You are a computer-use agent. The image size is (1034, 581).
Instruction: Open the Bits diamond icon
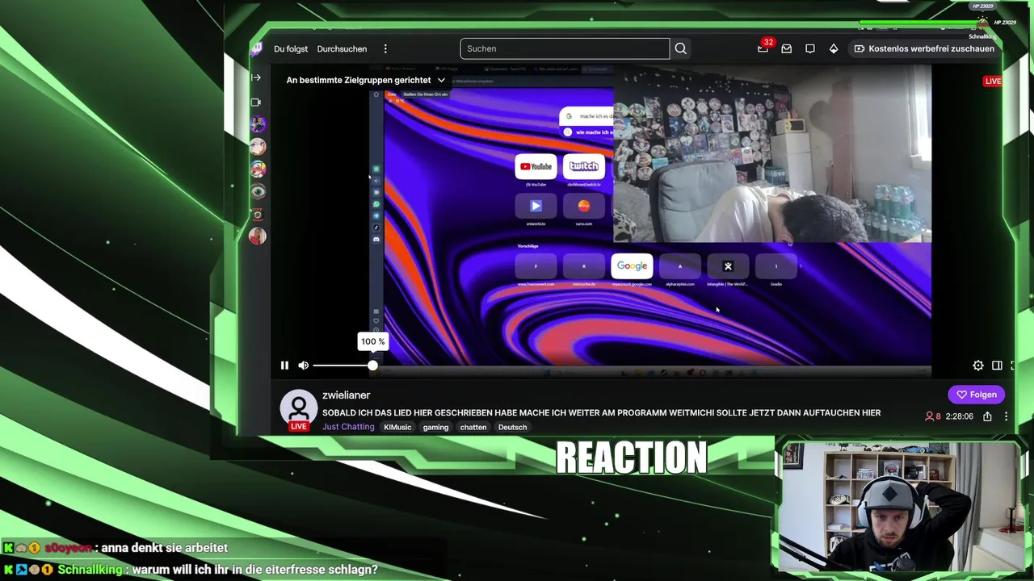834,48
